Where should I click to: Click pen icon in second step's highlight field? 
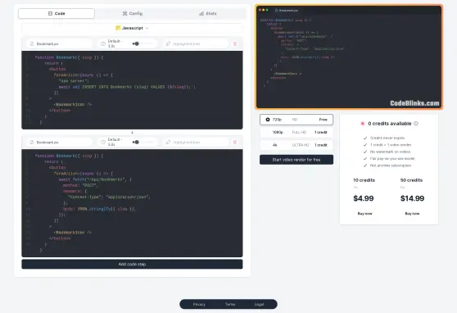coord(168,143)
